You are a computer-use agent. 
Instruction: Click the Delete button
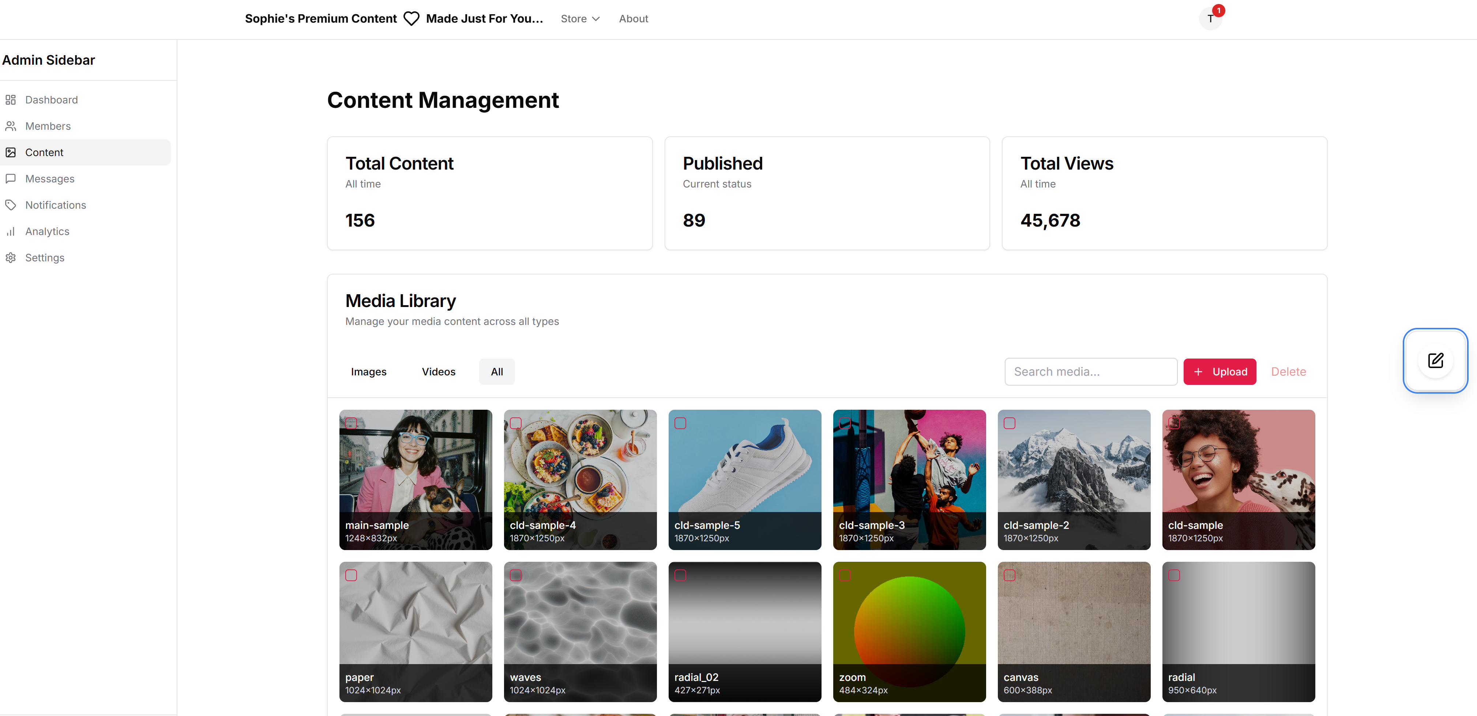[1288, 372]
